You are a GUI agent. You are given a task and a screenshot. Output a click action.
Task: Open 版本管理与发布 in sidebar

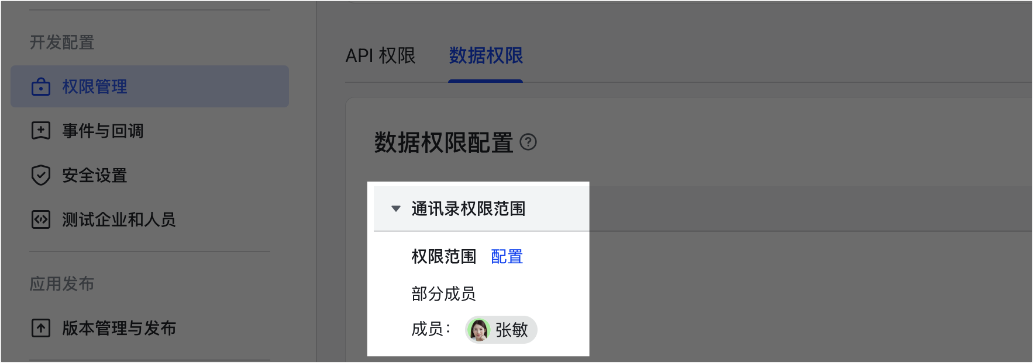point(119,328)
